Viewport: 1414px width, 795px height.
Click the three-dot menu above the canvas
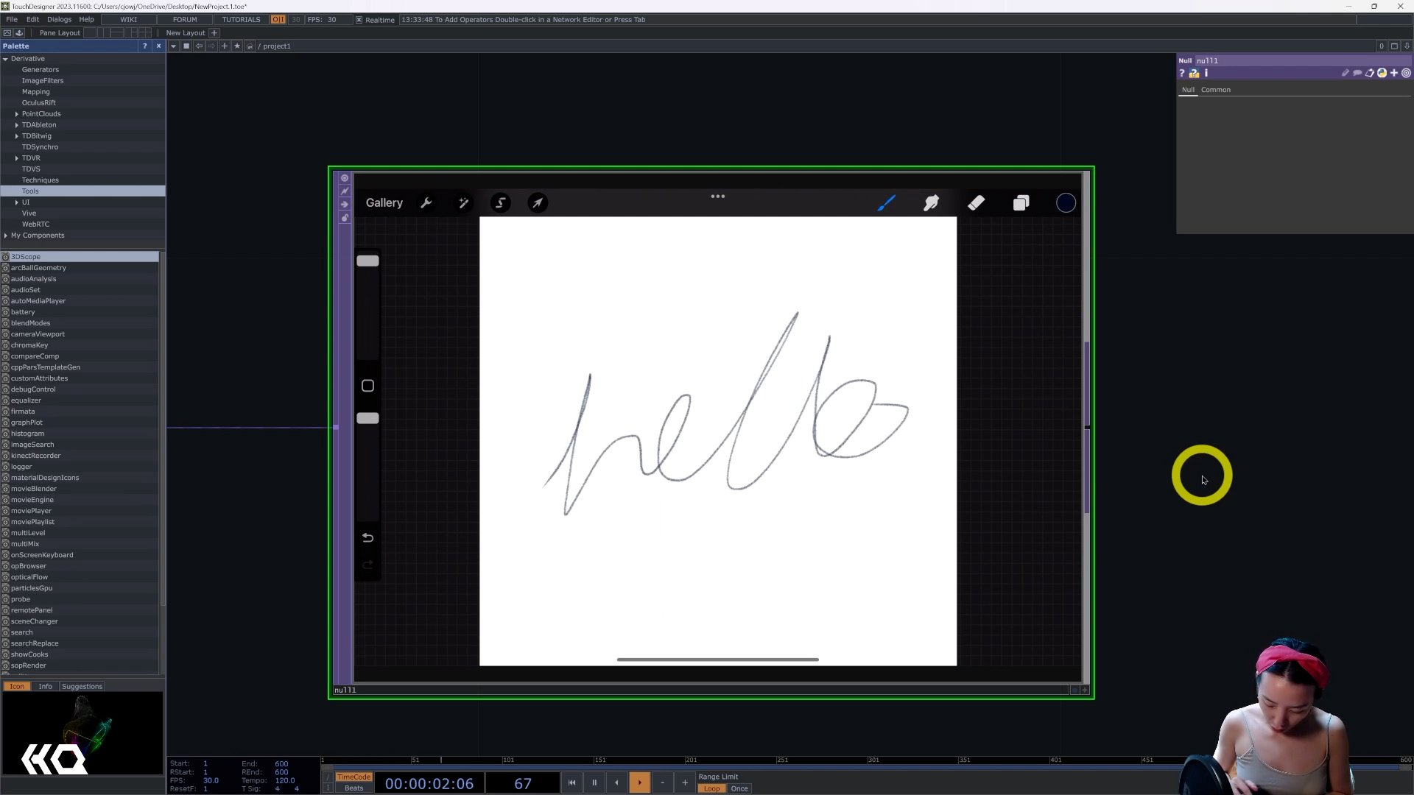(718, 197)
